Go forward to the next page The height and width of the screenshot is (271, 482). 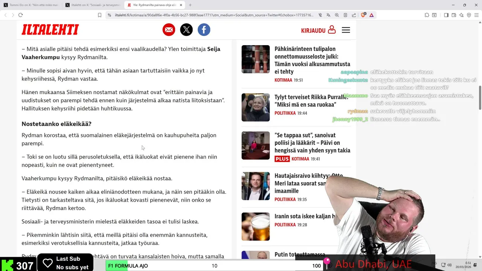(13, 15)
